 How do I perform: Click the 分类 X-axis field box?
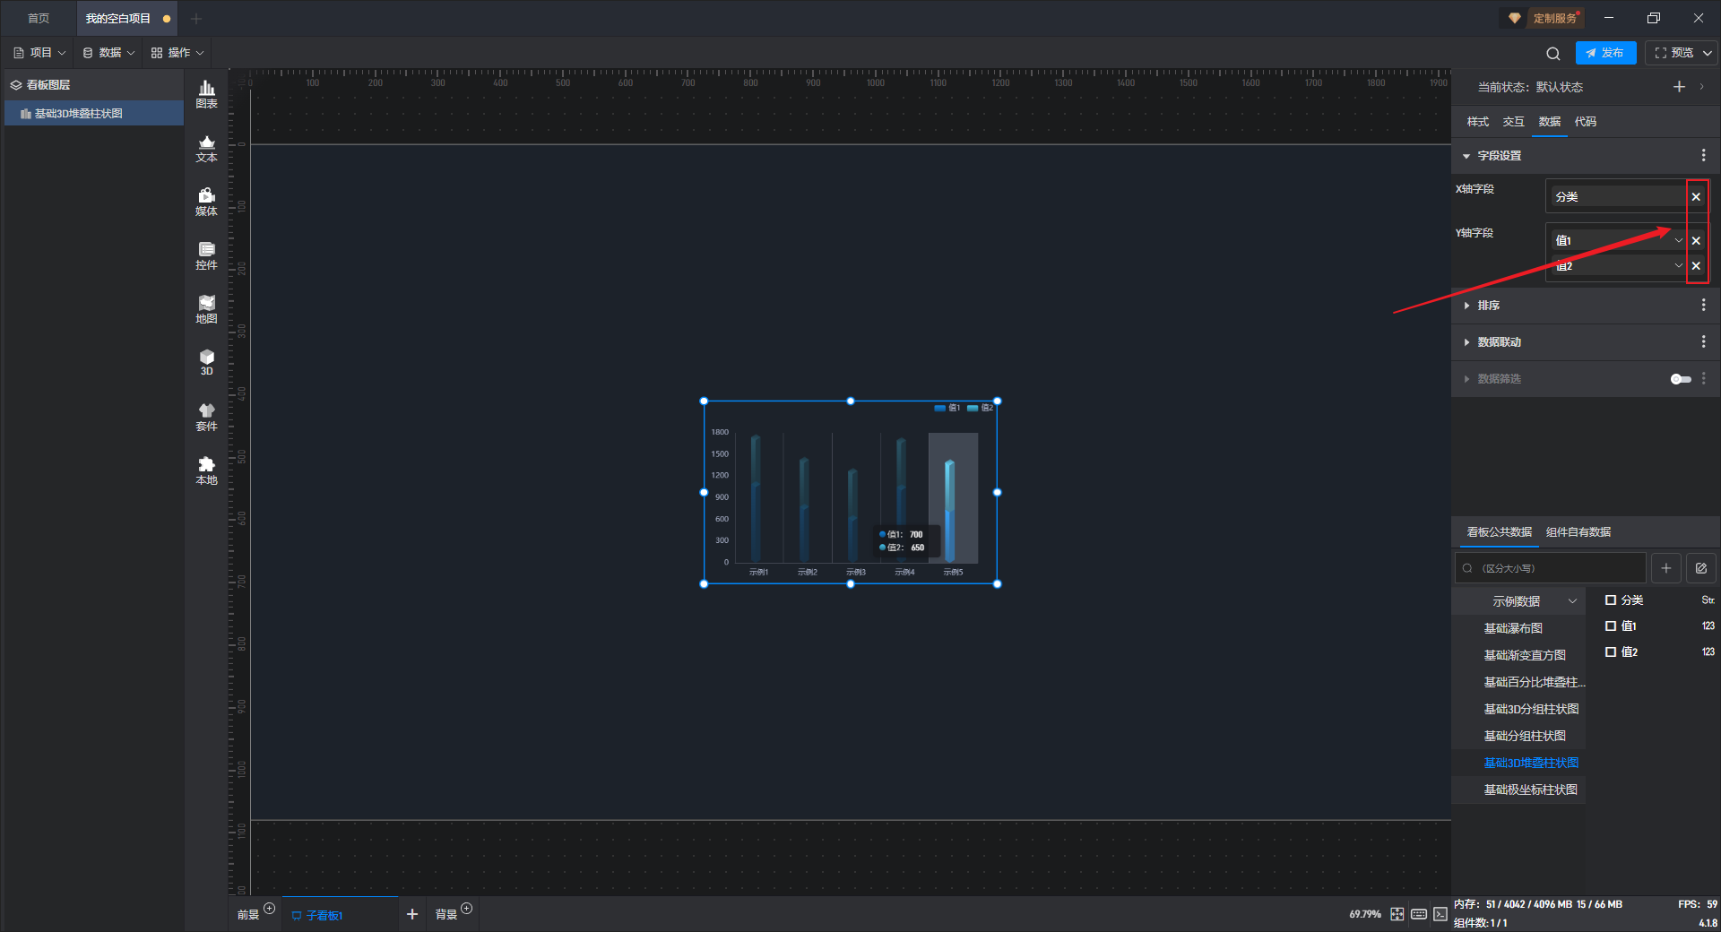1617,196
